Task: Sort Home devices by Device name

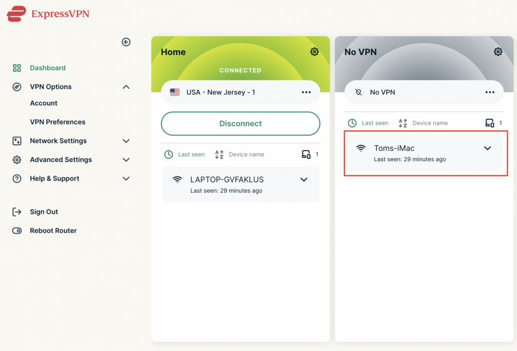Action: 246,154
